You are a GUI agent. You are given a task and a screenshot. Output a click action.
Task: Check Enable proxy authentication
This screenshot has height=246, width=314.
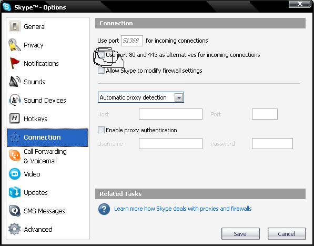click(x=101, y=130)
